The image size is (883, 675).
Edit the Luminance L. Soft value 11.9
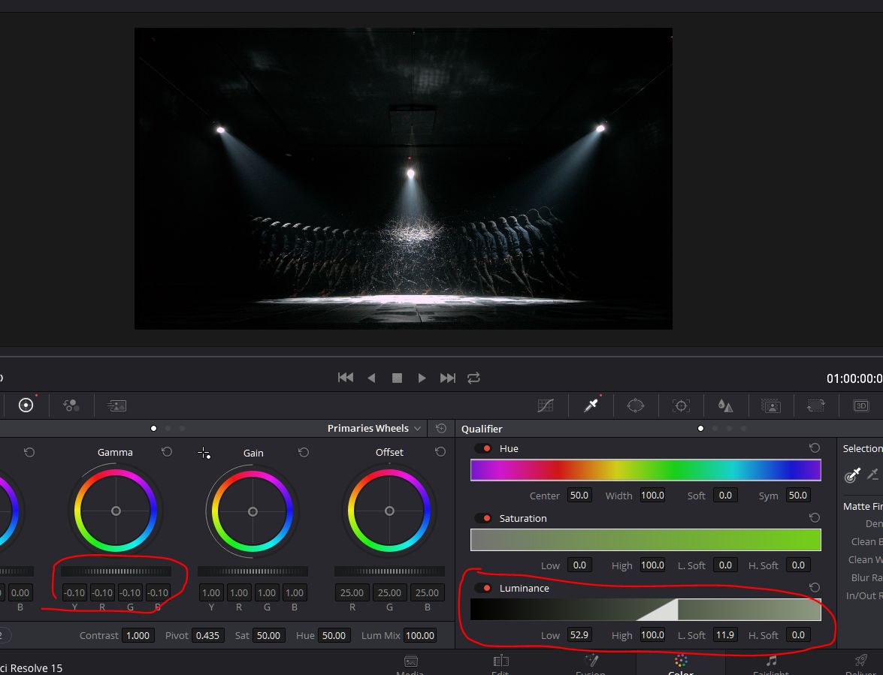725,634
